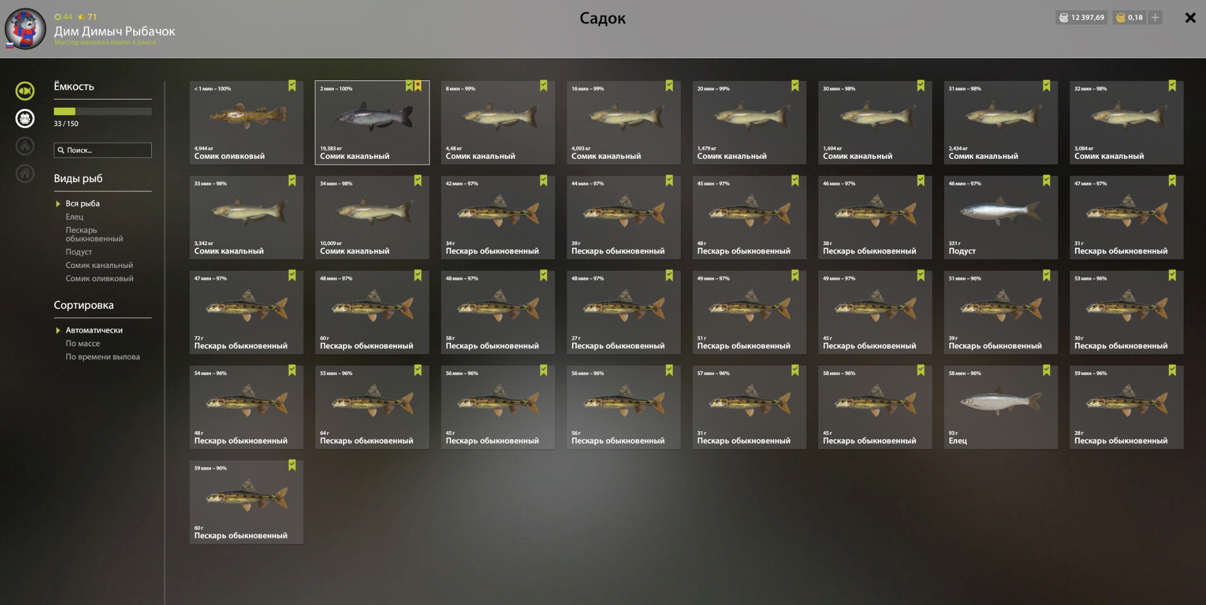Viewport: 1206px width, 605px height.
Task: Select Автоматически sorting option
Action: 94,330
